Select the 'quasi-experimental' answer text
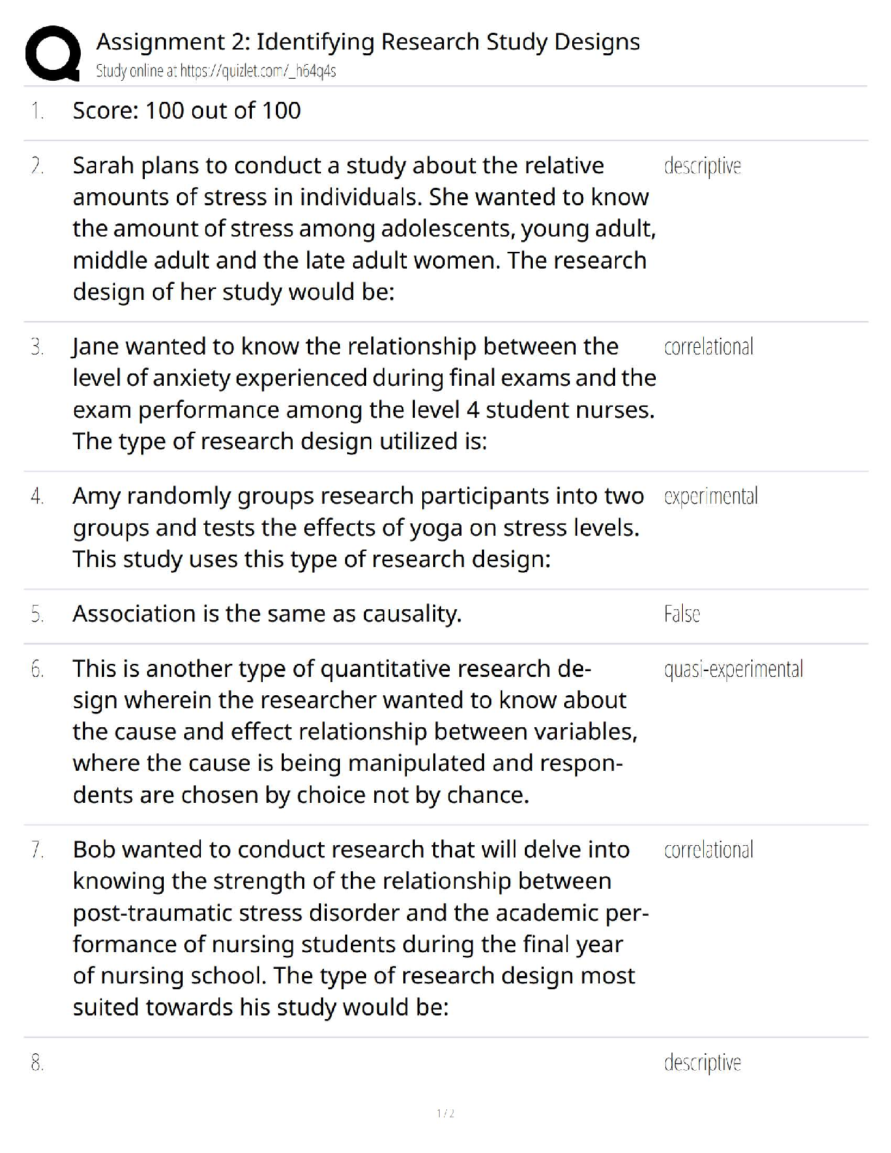The image size is (891, 1153). (733, 670)
